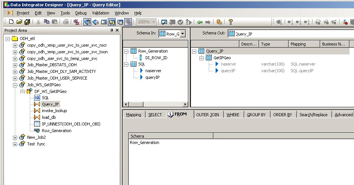Expand the Job_Master_DBSTATS_ODH job node
The height and width of the screenshot is (185, 354).
point(15,65)
